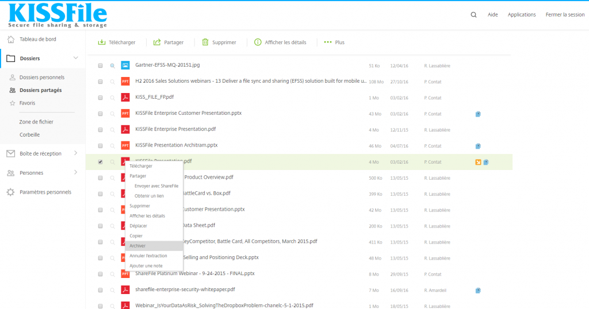Preview Gartner-EFSS-MQ-20151.jpg with magnifier icon
Image resolution: width=589 pixels, height=309 pixels.
pos(112,65)
